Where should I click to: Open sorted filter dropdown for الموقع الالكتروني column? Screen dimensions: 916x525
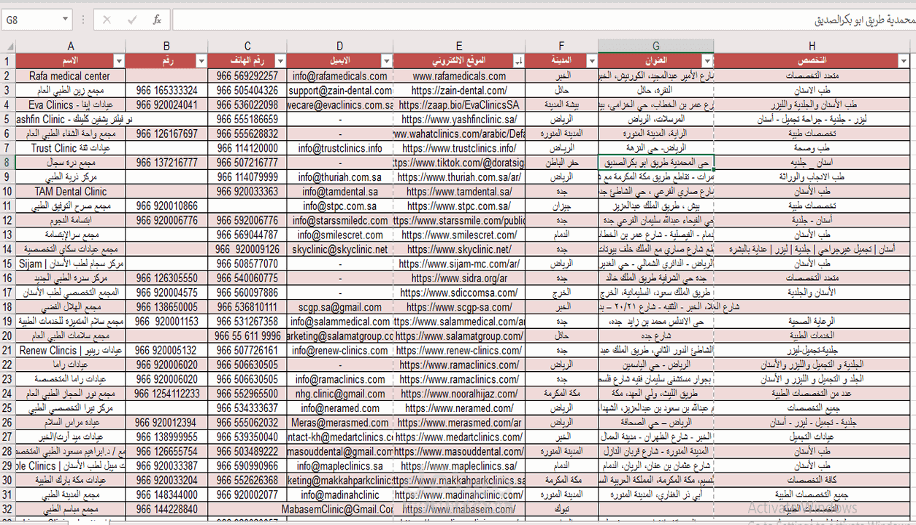(518, 61)
